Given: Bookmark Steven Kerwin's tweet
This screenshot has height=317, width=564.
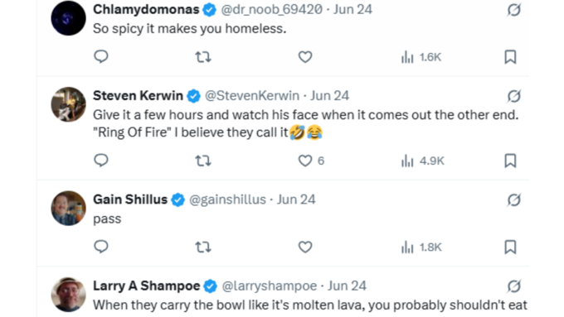Looking at the screenshot, I should 510,161.
